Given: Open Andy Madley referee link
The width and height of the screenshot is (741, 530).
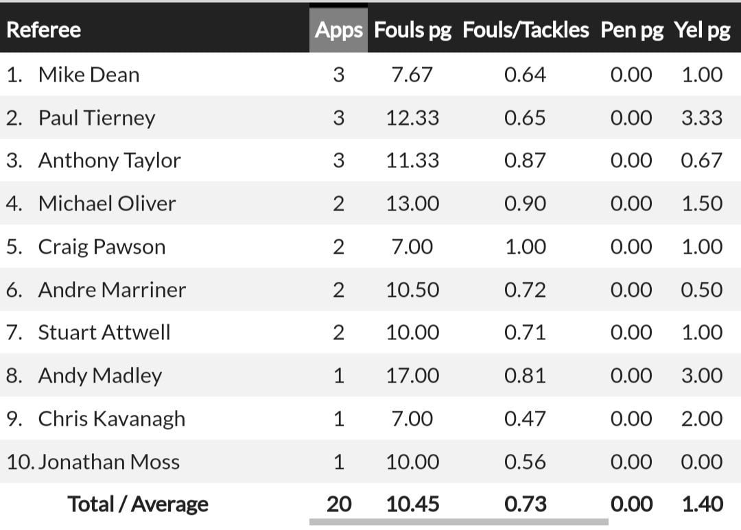Looking at the screenshot, I should click(x=100, y=376).
